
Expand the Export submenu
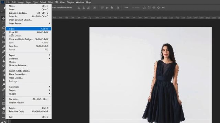[29, 55]
